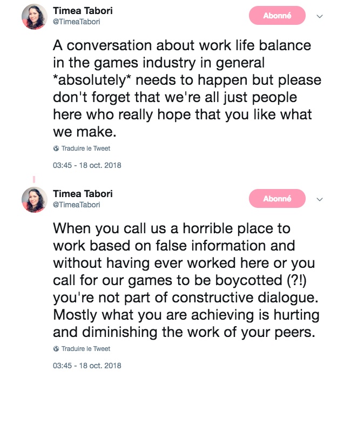This screenshot has height=432, width=344.
Task: Click 'Traduire le Tweet' under the first tweet
Action: [x=86, y=148]
